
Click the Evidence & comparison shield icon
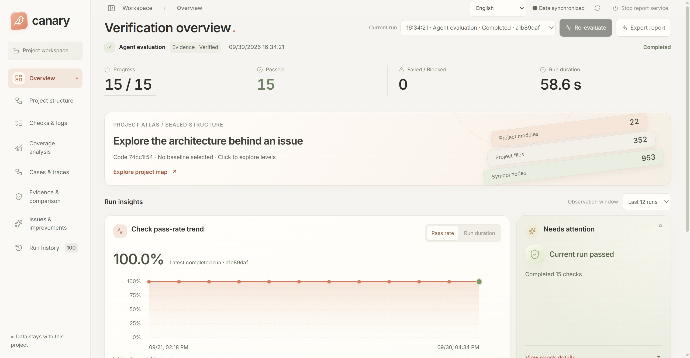pos(19,197)
